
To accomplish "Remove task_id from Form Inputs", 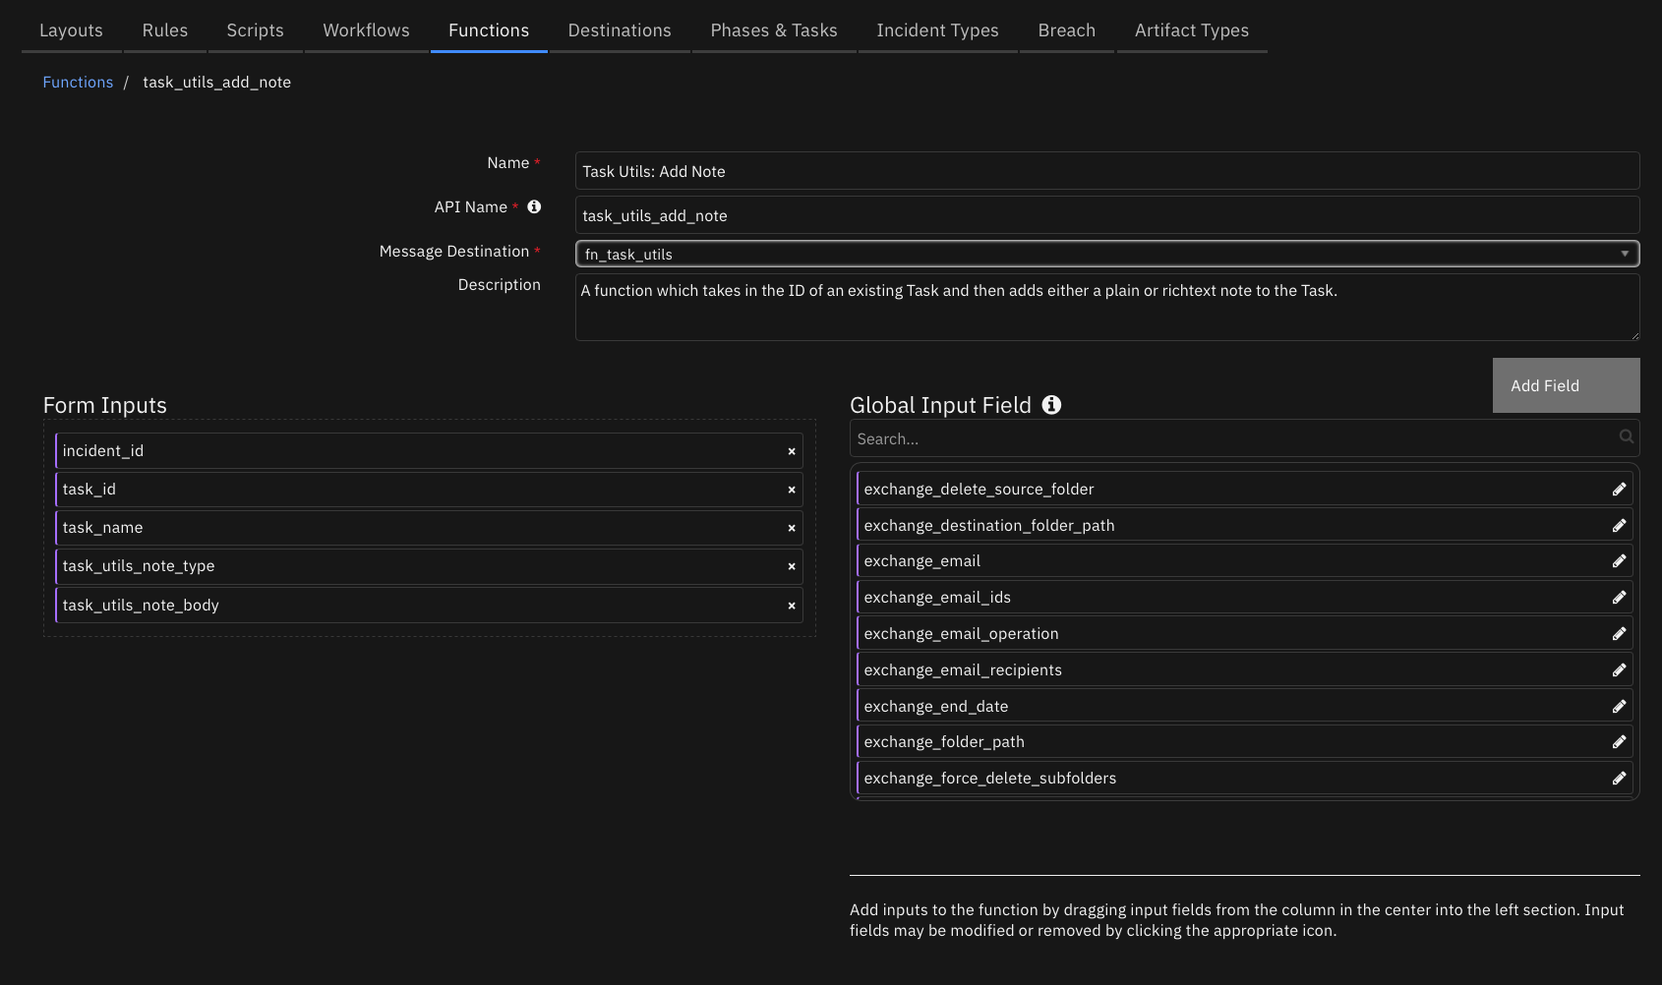I will (792, 490).
